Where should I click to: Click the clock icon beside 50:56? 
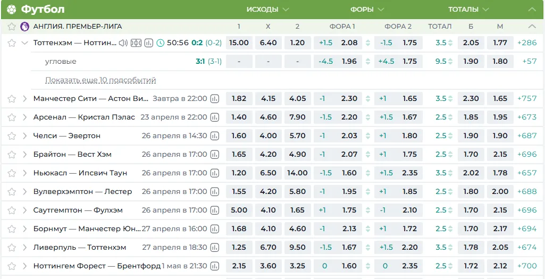(x=160, y=43)
